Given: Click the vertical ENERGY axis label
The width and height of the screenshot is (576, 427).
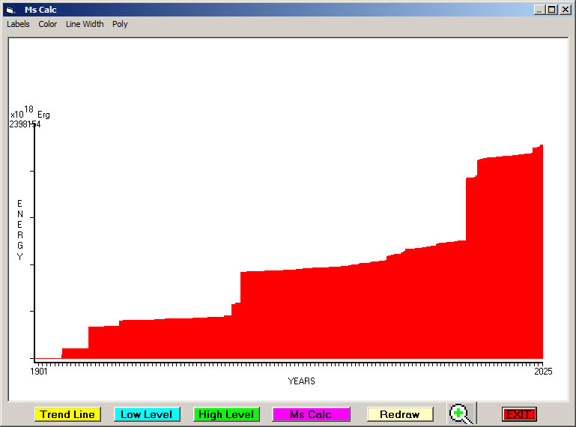Looking at the screenshot, I should (20, 230).
